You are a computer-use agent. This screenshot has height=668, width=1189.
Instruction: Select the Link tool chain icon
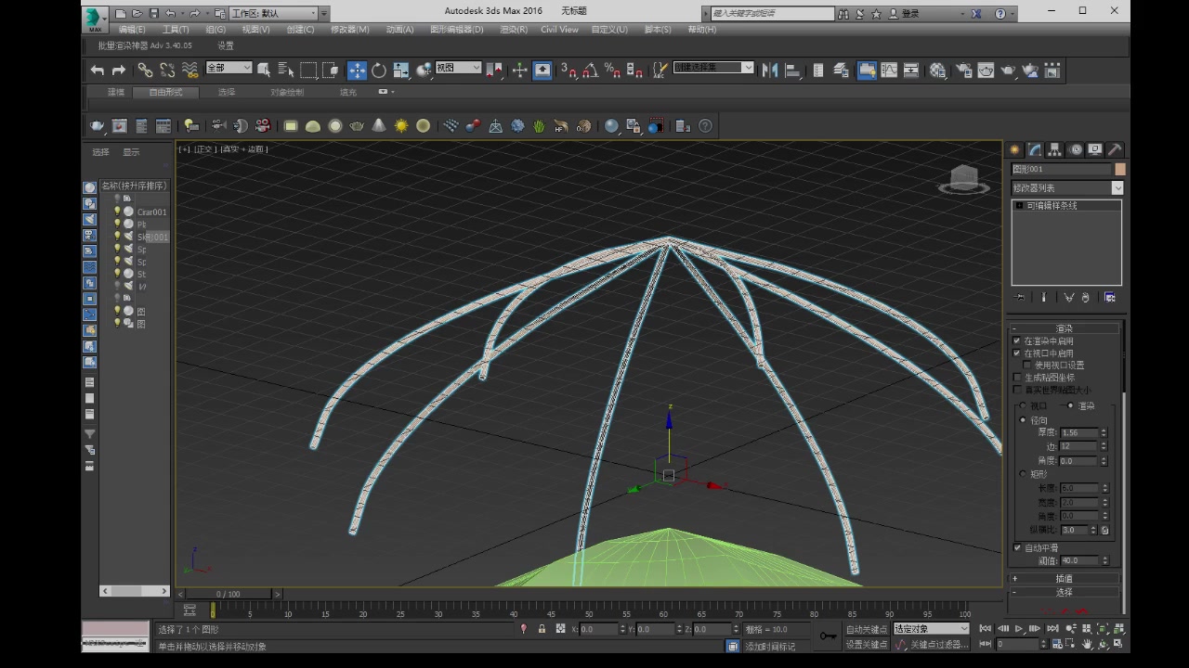pos(146,71)
